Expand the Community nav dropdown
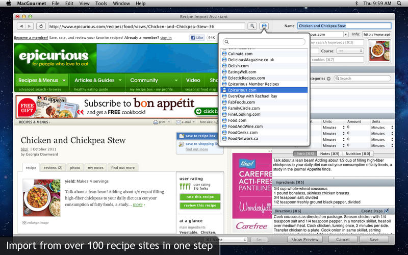The image size is (408, 255). click(176, 81)
